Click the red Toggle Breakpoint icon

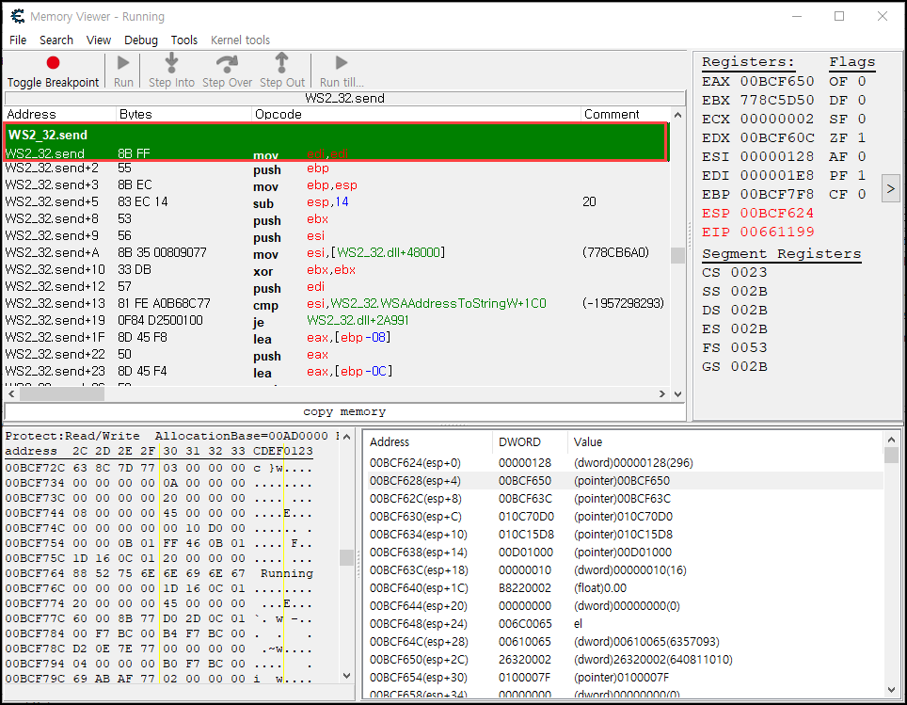[53, 62]
